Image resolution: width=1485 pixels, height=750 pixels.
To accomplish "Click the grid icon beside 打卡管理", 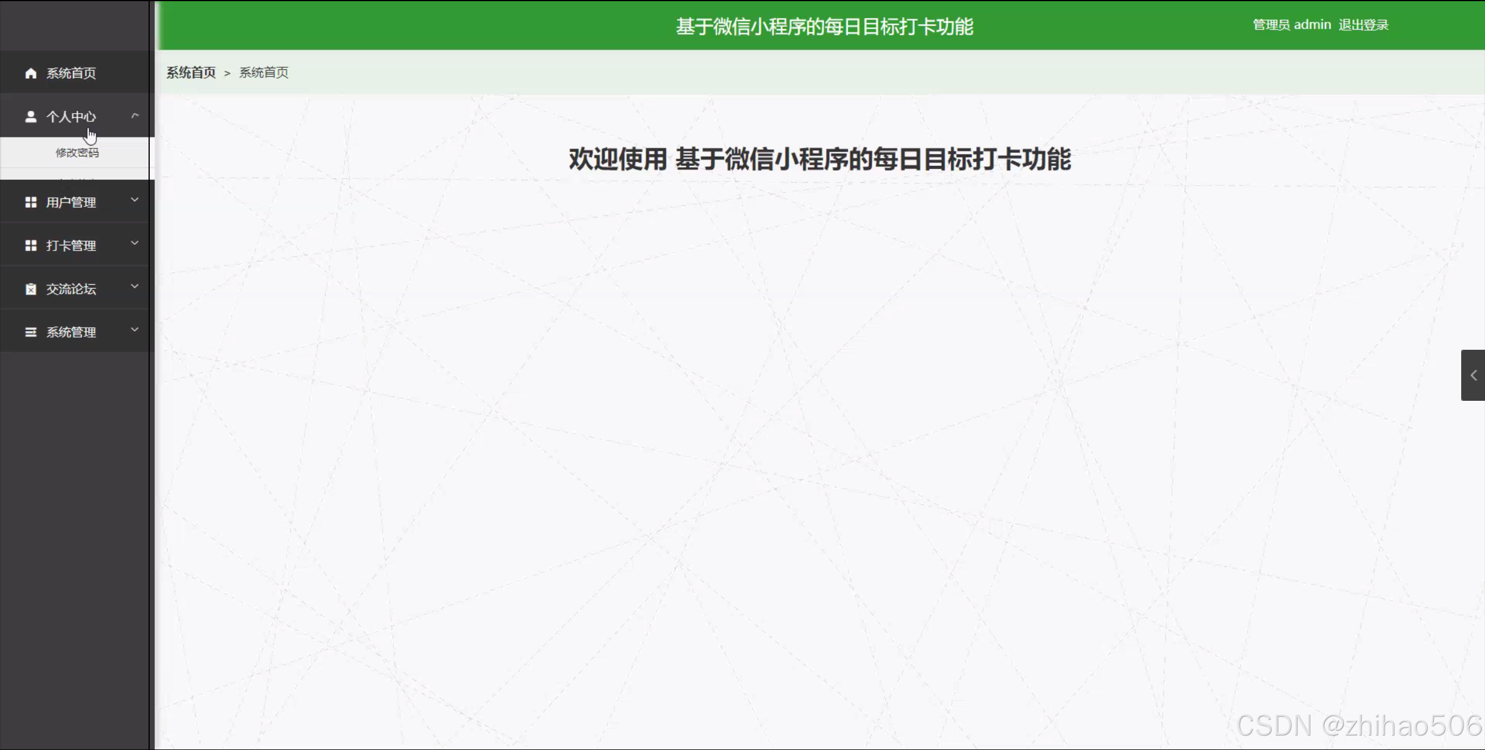I will [x=31, y=246].
